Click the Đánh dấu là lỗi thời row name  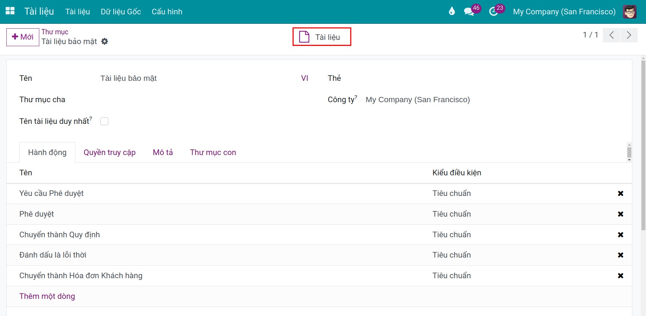click(53, 255)
